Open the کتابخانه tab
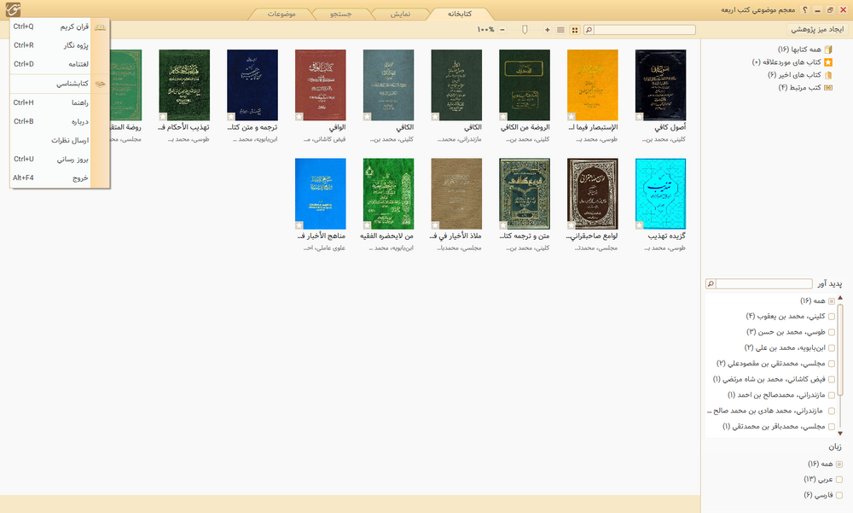 pos(460,15)
